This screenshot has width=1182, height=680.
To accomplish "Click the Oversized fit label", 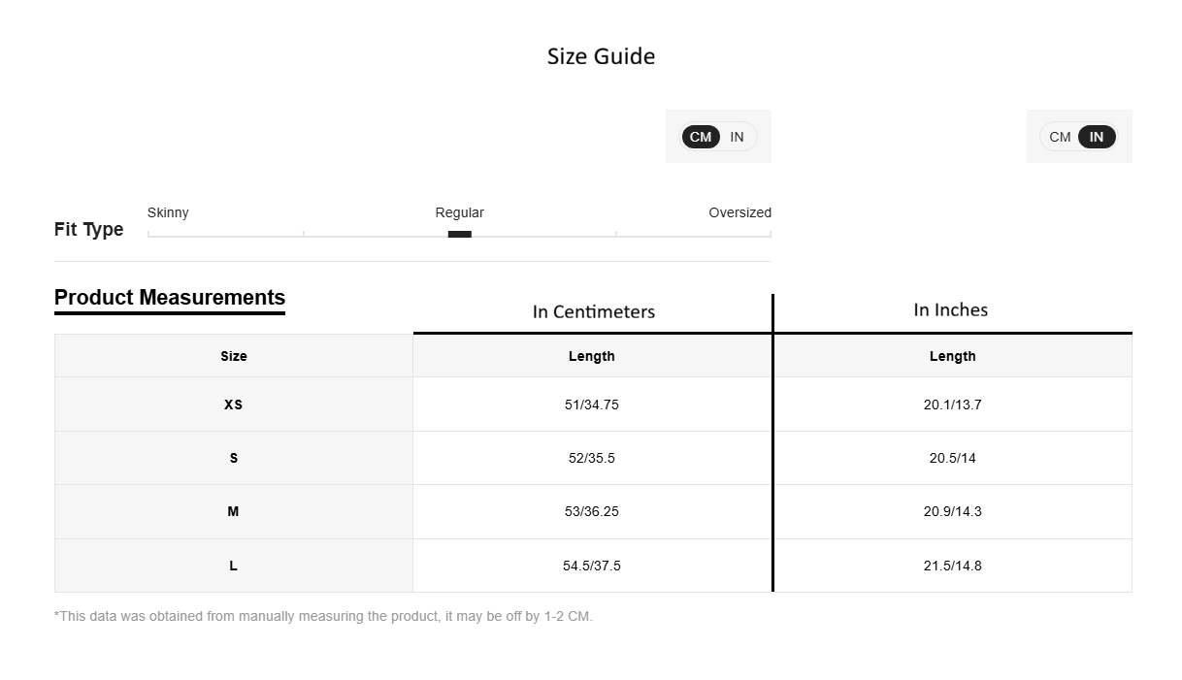I will click(739, 212).
